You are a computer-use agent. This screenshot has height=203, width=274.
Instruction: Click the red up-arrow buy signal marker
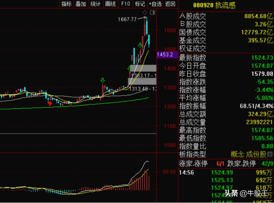tap(50, 103)
